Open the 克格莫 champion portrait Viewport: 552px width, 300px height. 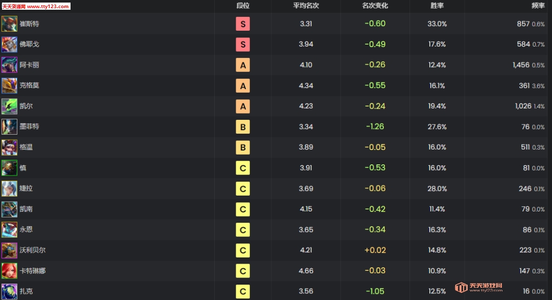click(9, 85)
